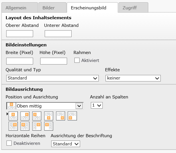This screenshot has height=153, width=176.
Task: Switch to the Allgemein tab
Action: 20,8
